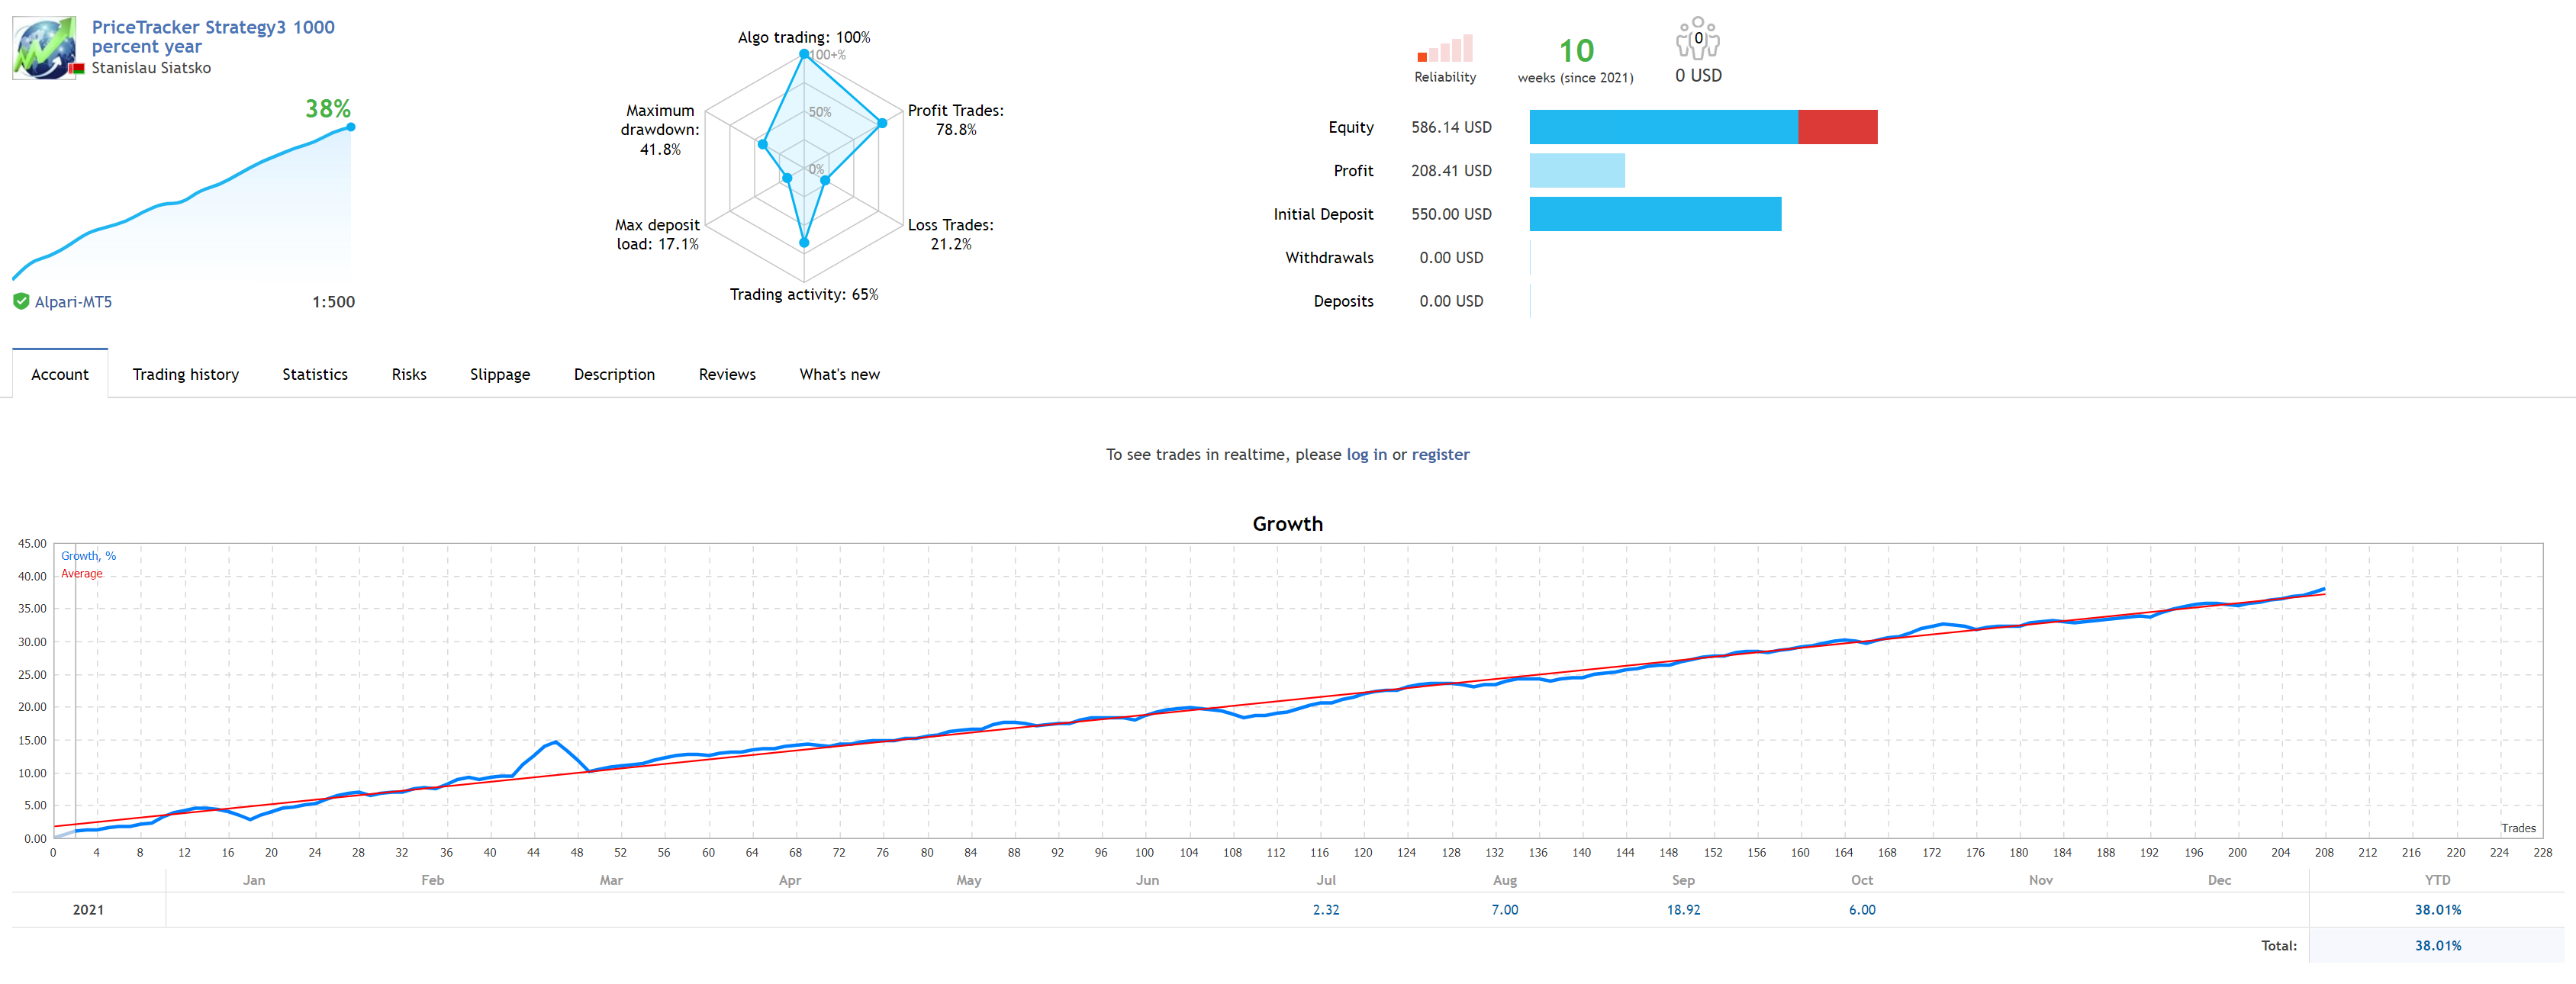2576x984 pixels.
Task: Click the September 18.92 monthly growth value
Action: coord(1683,909)
